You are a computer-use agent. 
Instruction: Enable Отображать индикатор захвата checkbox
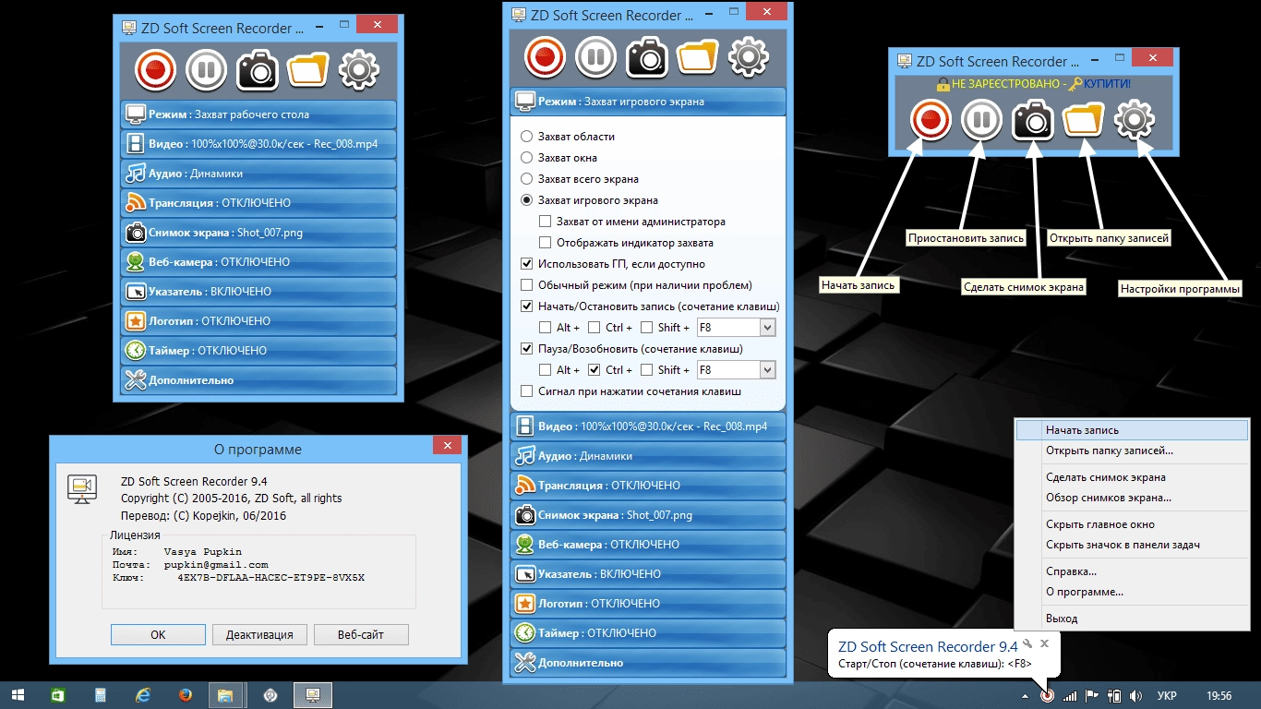[546, 243]
